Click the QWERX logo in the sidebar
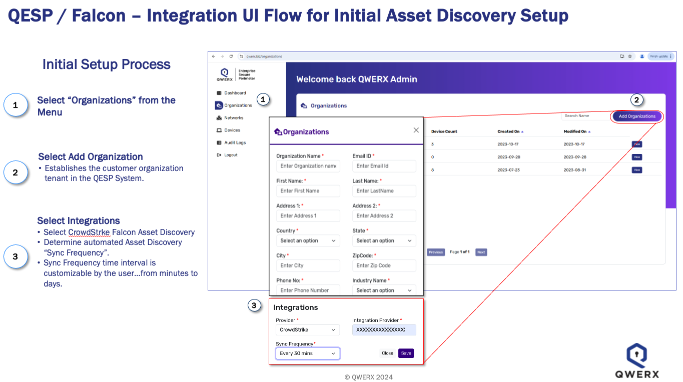Screen dimensions: 683x382 pyautogui.click(x=225, y=74)
